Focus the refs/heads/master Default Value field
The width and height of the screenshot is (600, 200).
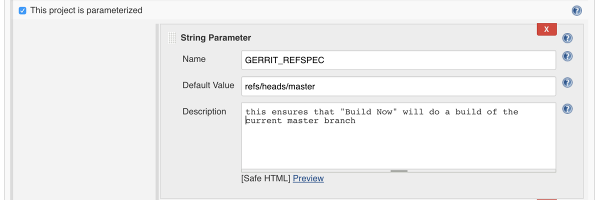pyautogui.click(x=398, y=86)
